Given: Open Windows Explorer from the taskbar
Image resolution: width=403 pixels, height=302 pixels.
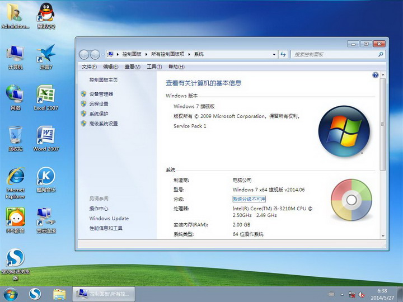Looking at the screenshot, I should 59,294.
